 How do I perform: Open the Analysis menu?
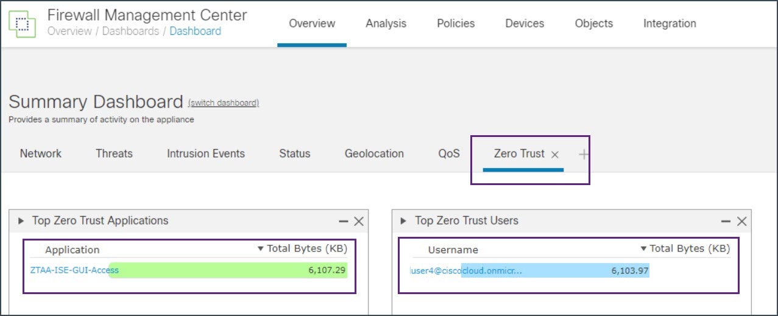pos(386,24)
